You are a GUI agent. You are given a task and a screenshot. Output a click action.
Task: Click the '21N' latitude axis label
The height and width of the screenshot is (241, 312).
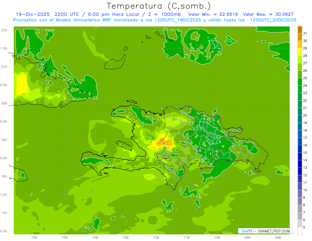point(4,67)
